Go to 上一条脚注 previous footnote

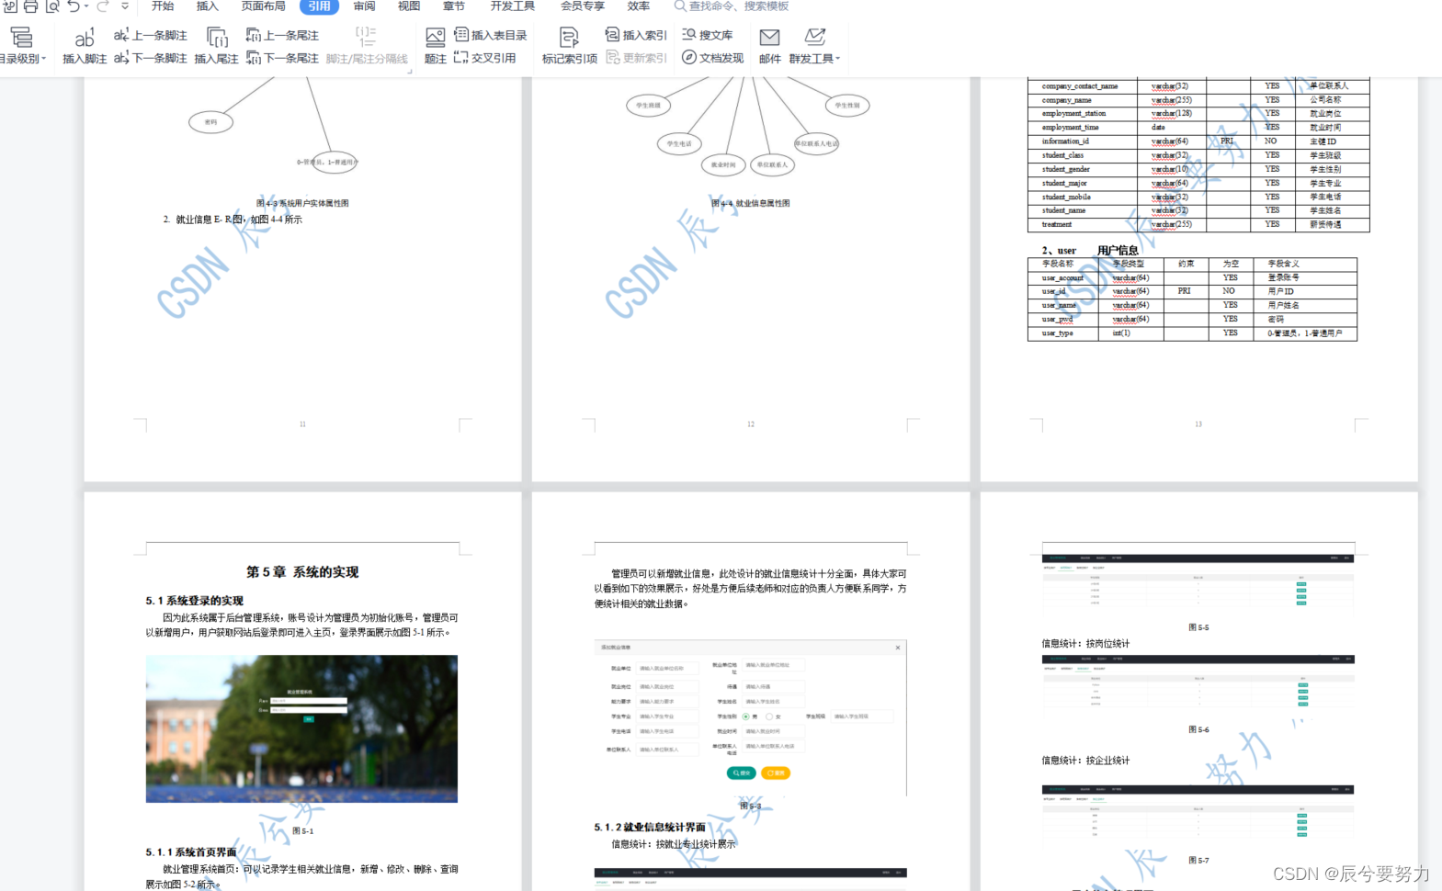click(150, 35)
